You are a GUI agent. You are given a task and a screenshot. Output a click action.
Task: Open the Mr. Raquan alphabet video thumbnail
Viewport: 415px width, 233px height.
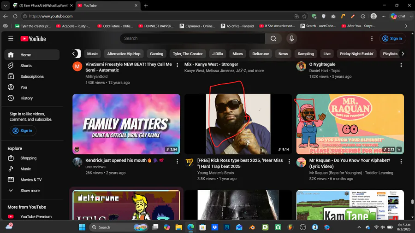click(x=350, y=124)
